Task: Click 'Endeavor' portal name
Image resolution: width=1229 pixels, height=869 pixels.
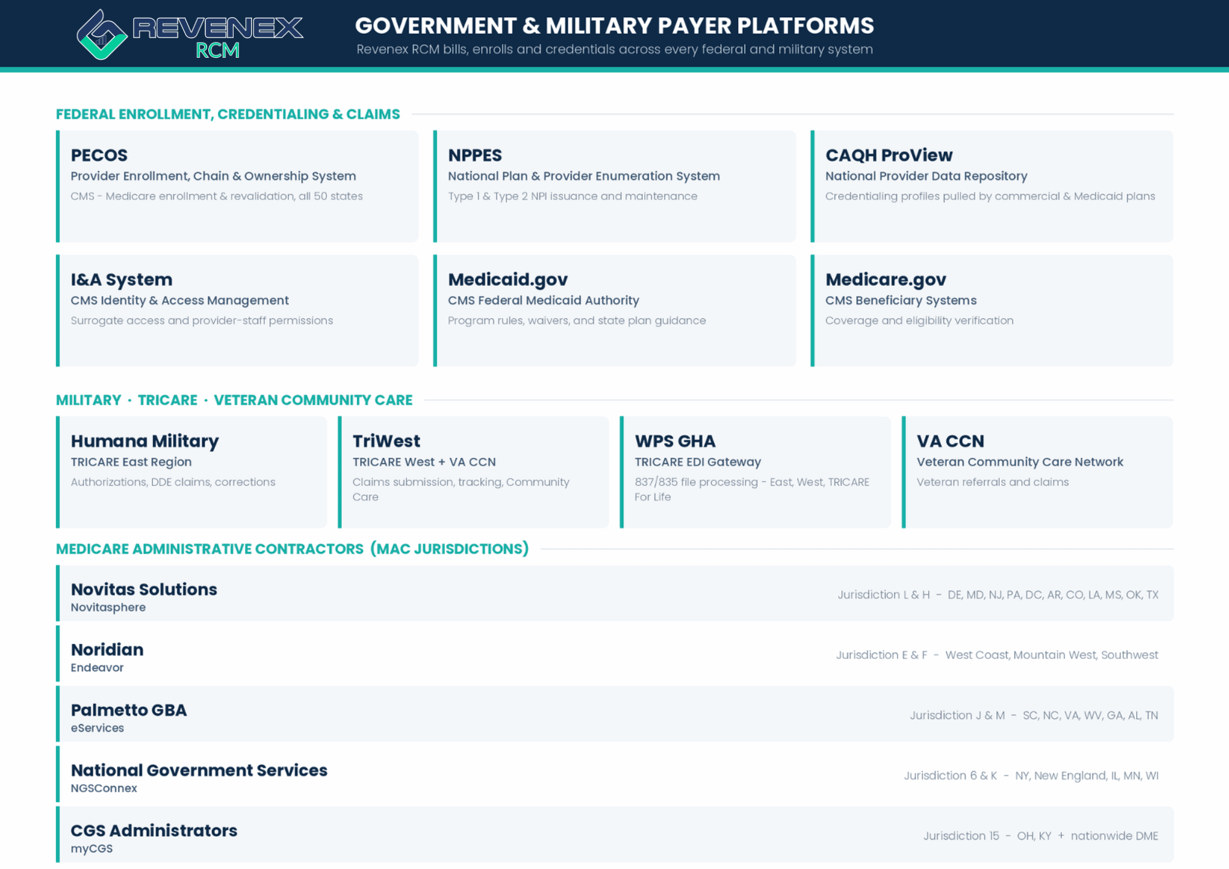Action: (x=97, y=667)
